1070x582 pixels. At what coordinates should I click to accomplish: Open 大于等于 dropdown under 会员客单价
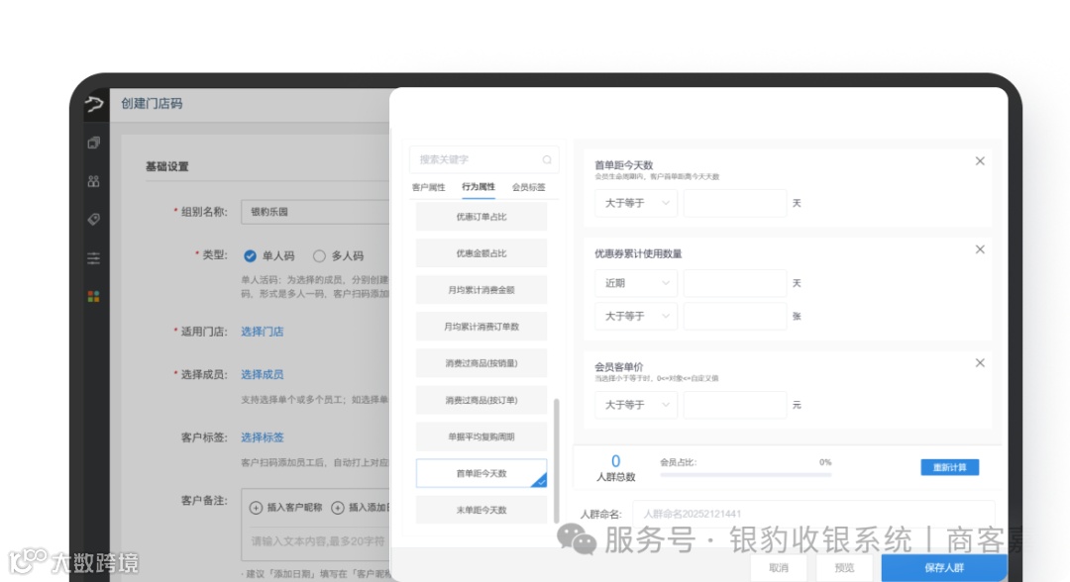click(636, 405)
